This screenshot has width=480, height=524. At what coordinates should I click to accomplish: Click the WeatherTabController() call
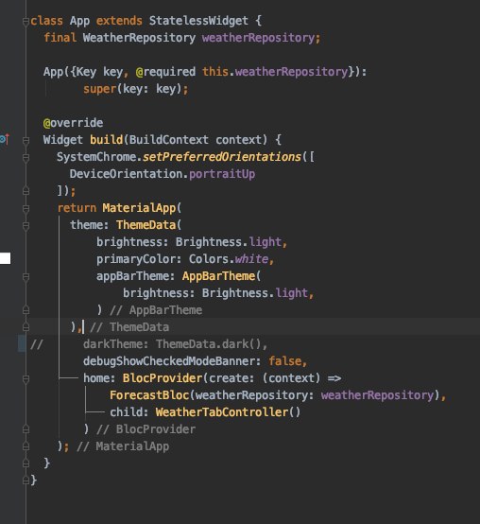(x=228, y=412)
